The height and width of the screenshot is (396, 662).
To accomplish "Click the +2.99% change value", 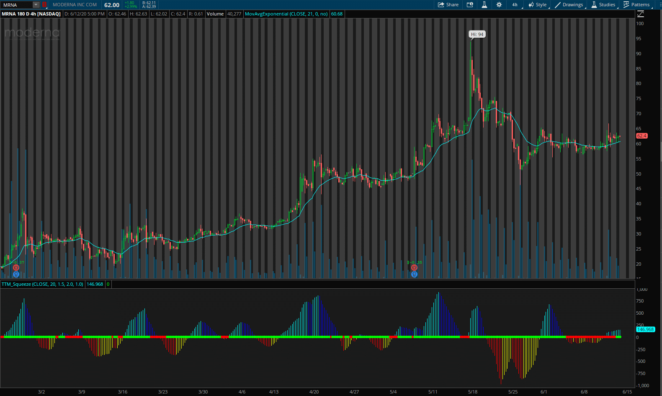I will [131, 7].
